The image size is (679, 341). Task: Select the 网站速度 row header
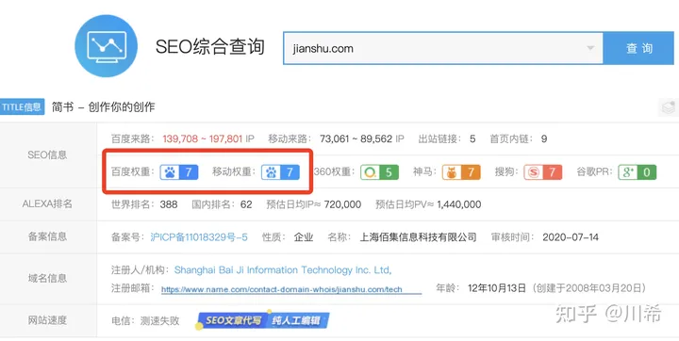(x=48, y=320)
